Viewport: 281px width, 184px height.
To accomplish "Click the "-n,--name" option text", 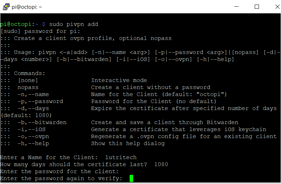I will click(33, 94).
